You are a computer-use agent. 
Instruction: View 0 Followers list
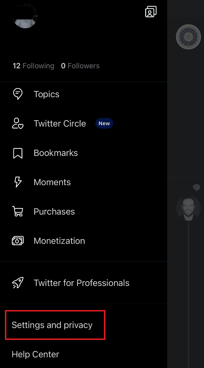(x=80, y=66)
